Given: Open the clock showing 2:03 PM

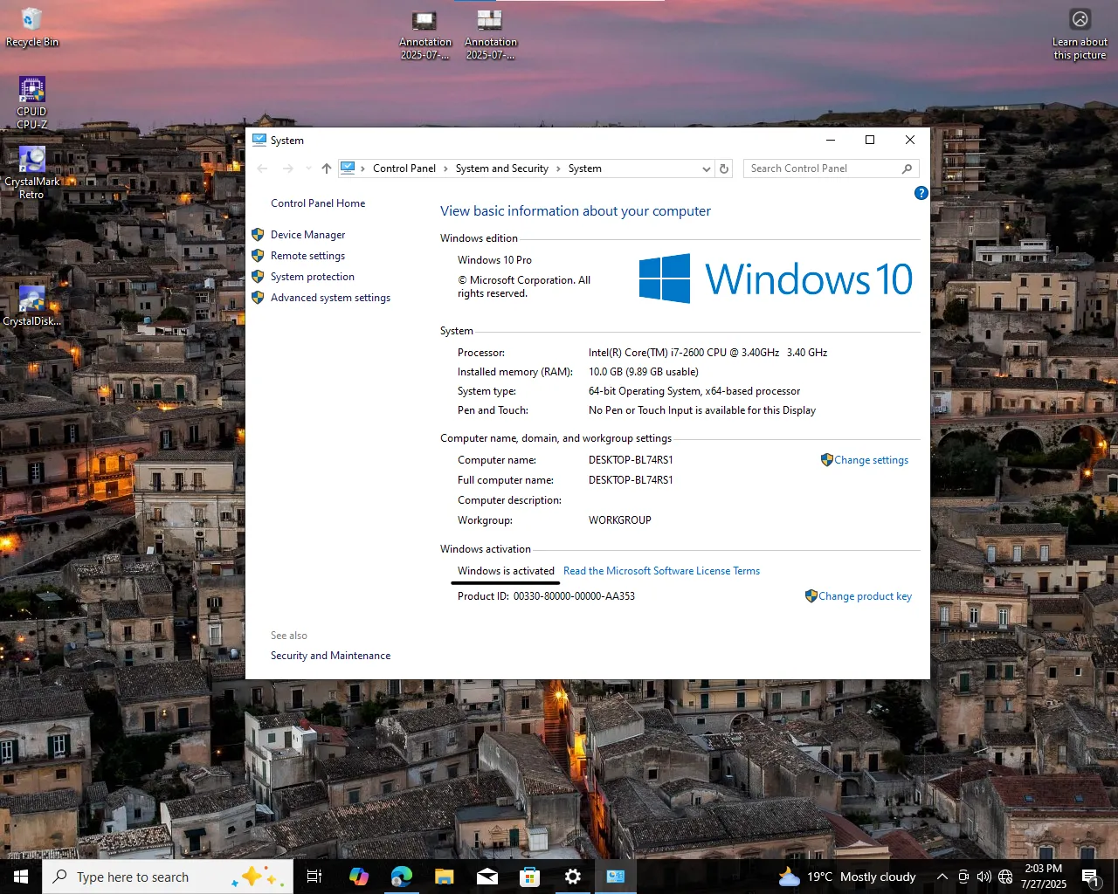Looking at the screenshot, I should click(x=1044, y=877).
